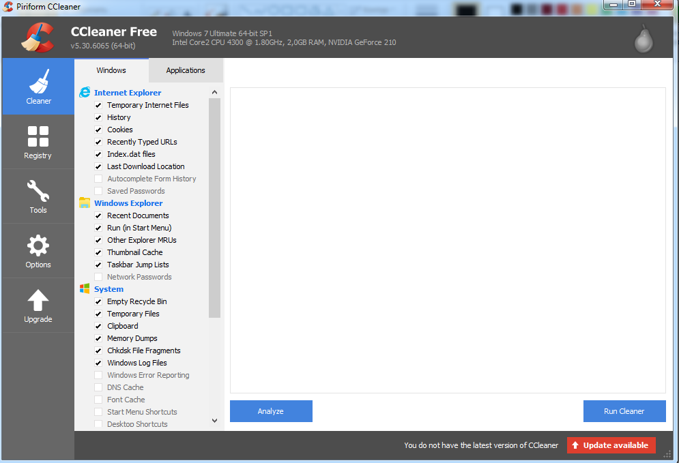679x463 pixels.
Task: Click the Windows Explorer section heading
Action: tap(128, 203)
